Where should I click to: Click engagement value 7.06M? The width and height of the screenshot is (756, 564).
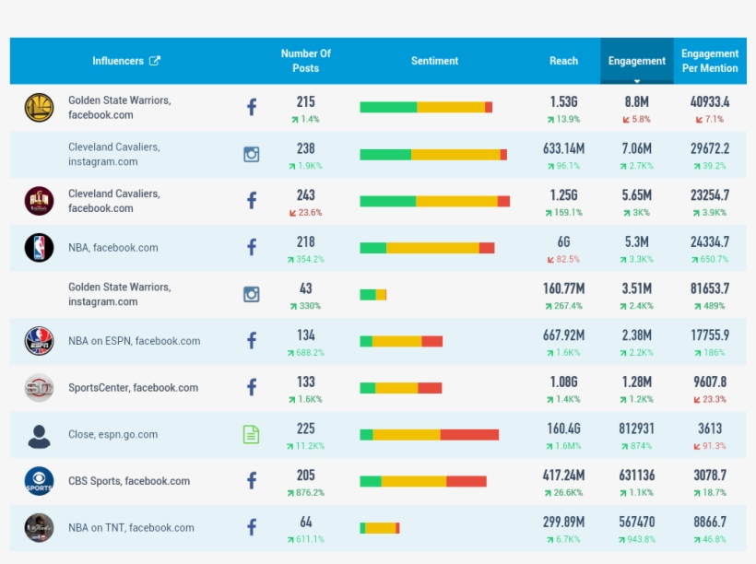point(637,148)
